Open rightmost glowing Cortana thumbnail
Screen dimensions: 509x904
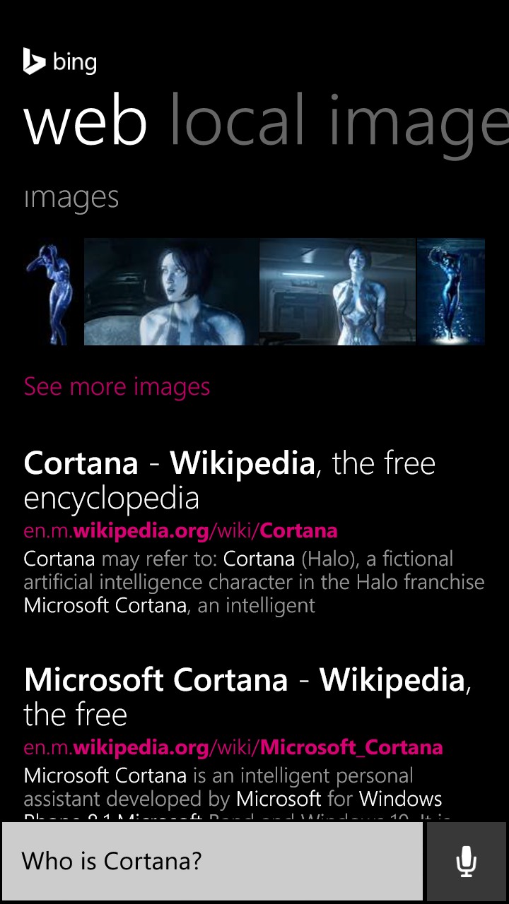451,292
